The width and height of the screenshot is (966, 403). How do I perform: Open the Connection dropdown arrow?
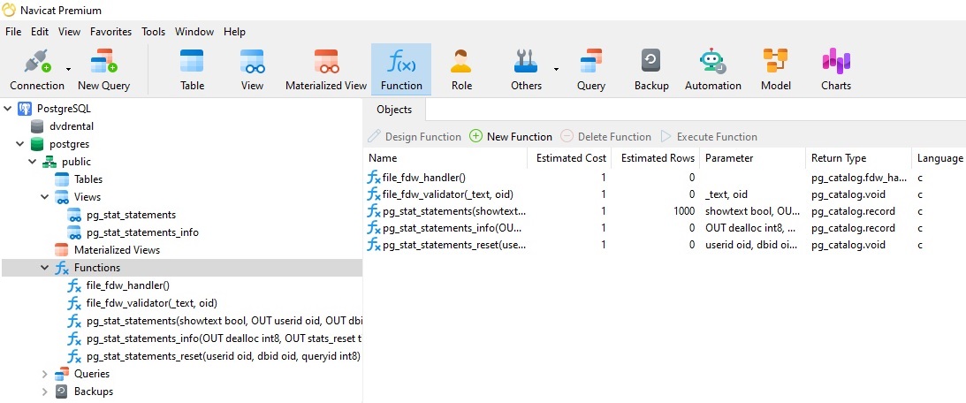(68, 69)
